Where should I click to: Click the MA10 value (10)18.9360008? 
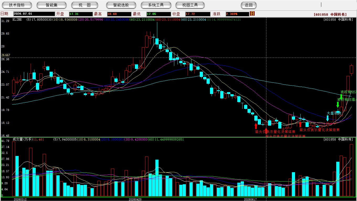tap(65, 20)
